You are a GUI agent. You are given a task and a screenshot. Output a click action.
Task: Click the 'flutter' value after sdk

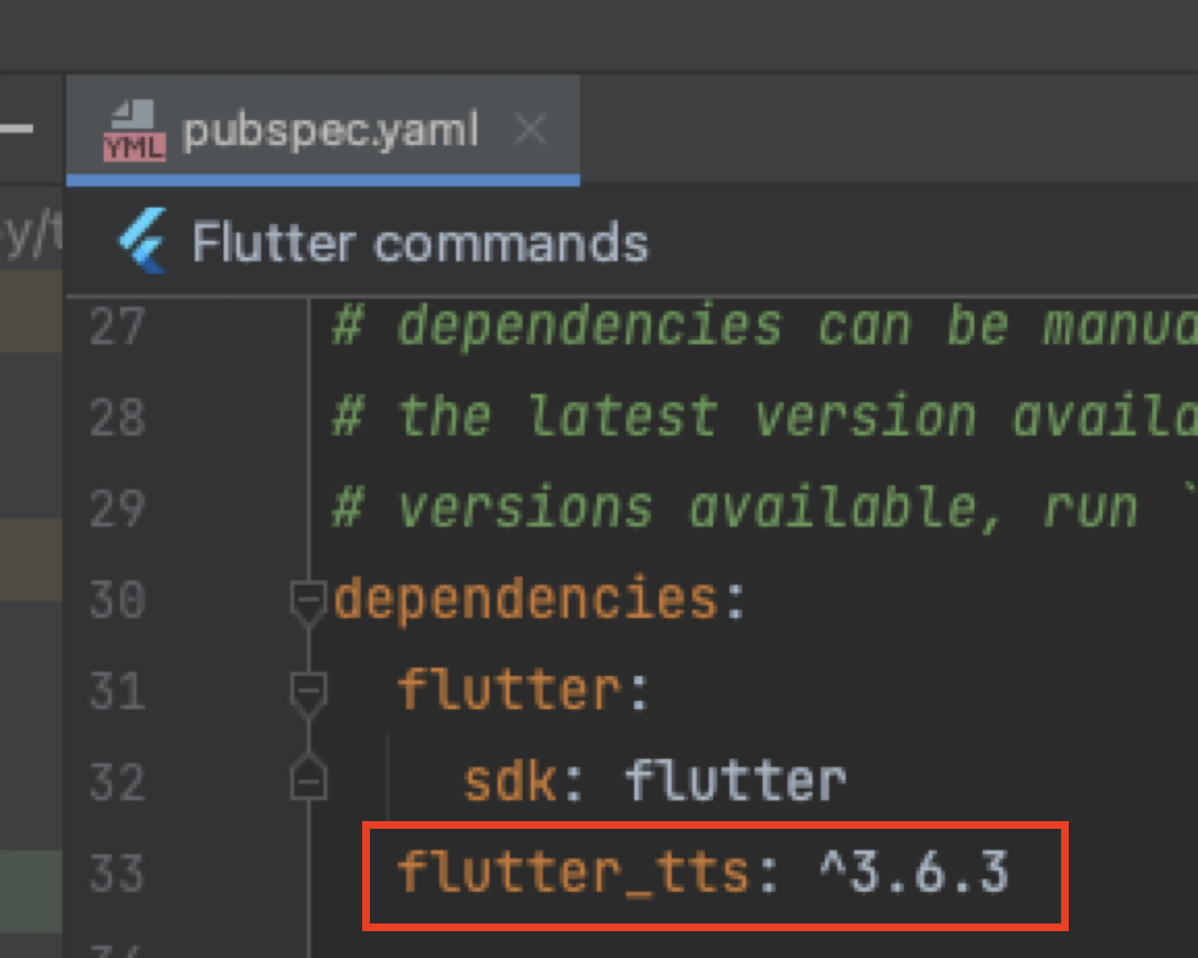(736, 781)
